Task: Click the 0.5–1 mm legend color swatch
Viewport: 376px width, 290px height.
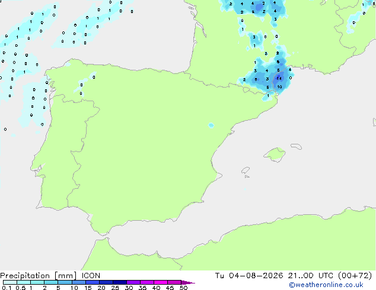Action: [x=24, y=282]
